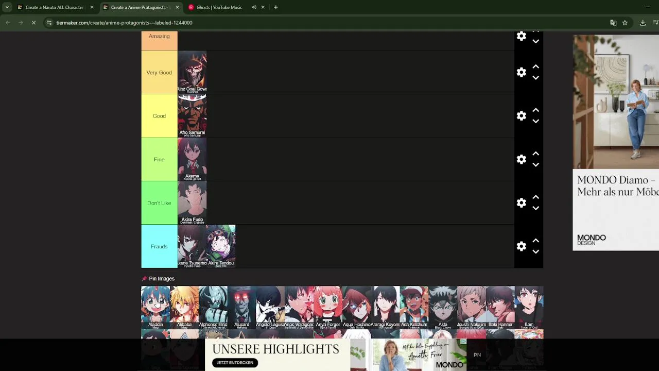This screenshot has width=659, height=371.
Task: Pick the Aqua Hoshino character image
Action: [357, 308]
